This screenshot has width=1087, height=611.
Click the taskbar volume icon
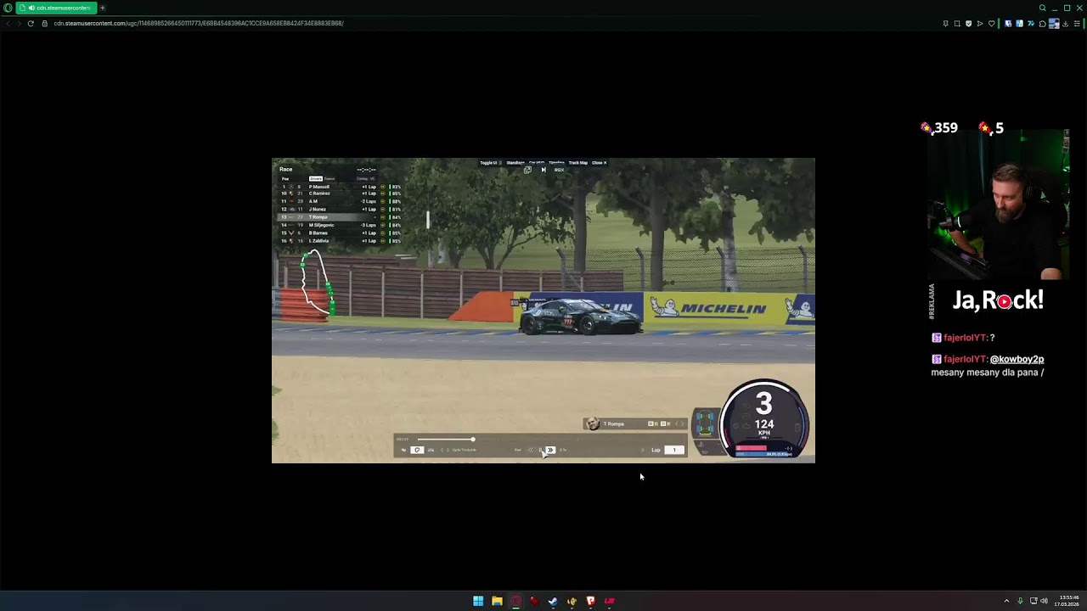coord(1044,601)
